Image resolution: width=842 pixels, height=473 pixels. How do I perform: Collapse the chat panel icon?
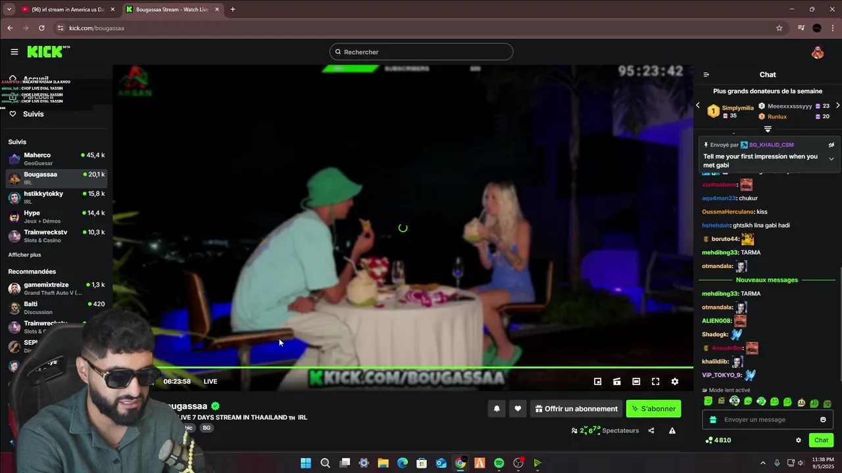tap(706, 75)
